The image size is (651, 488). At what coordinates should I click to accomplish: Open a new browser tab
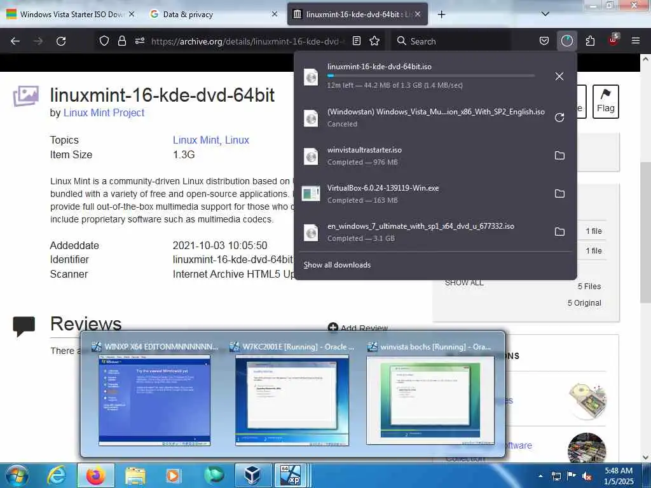point(441,15)
